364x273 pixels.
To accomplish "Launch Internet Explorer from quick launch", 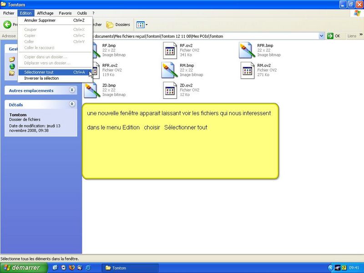I will click(88, 268).
